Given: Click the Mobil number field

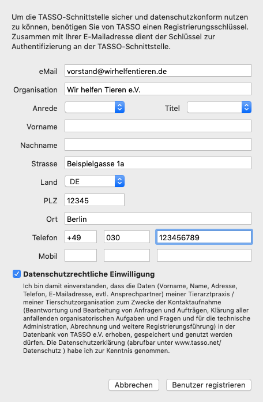Looking at the screenshot, I should pos(204,255).
